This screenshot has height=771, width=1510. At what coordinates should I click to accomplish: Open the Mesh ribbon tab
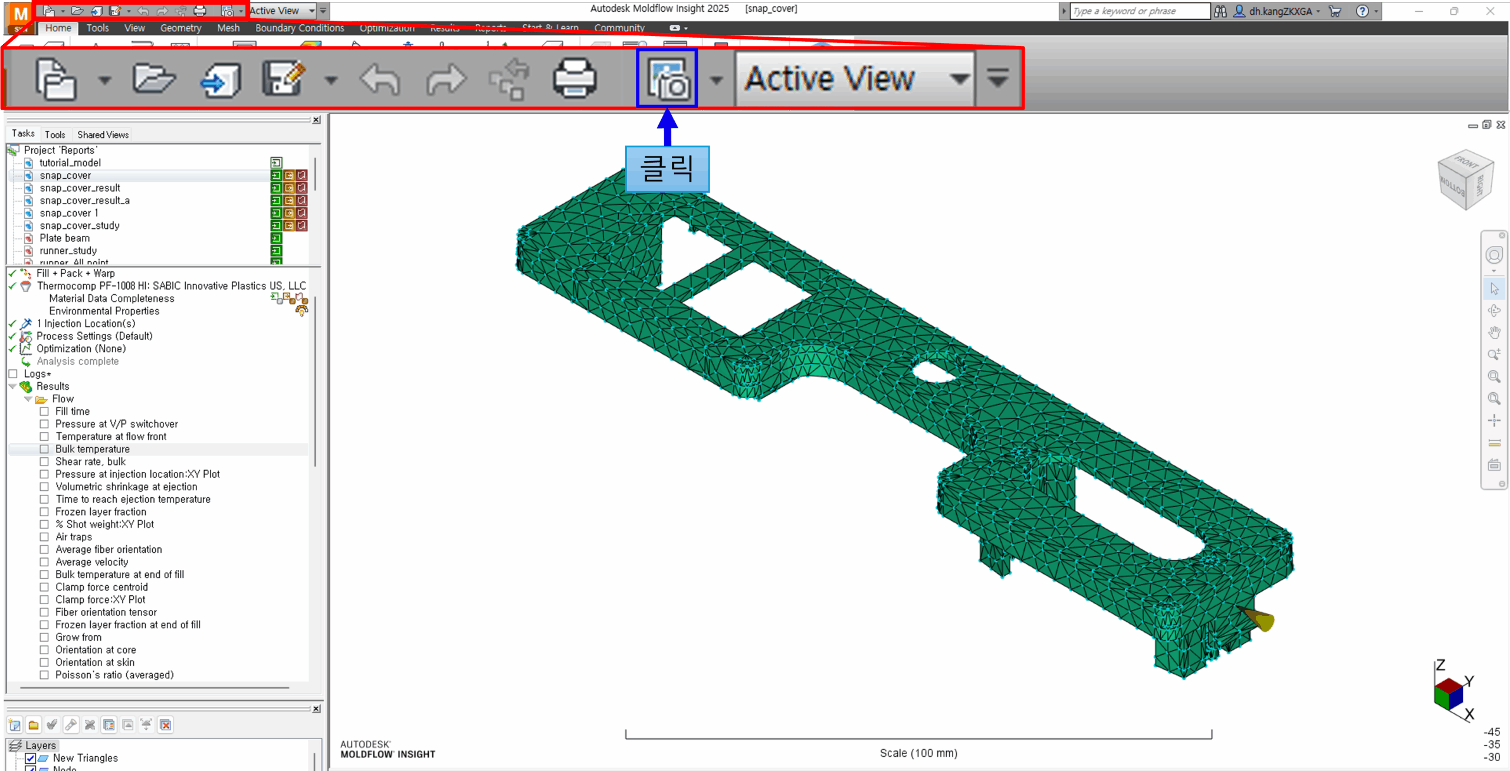(x=228, y=28)
